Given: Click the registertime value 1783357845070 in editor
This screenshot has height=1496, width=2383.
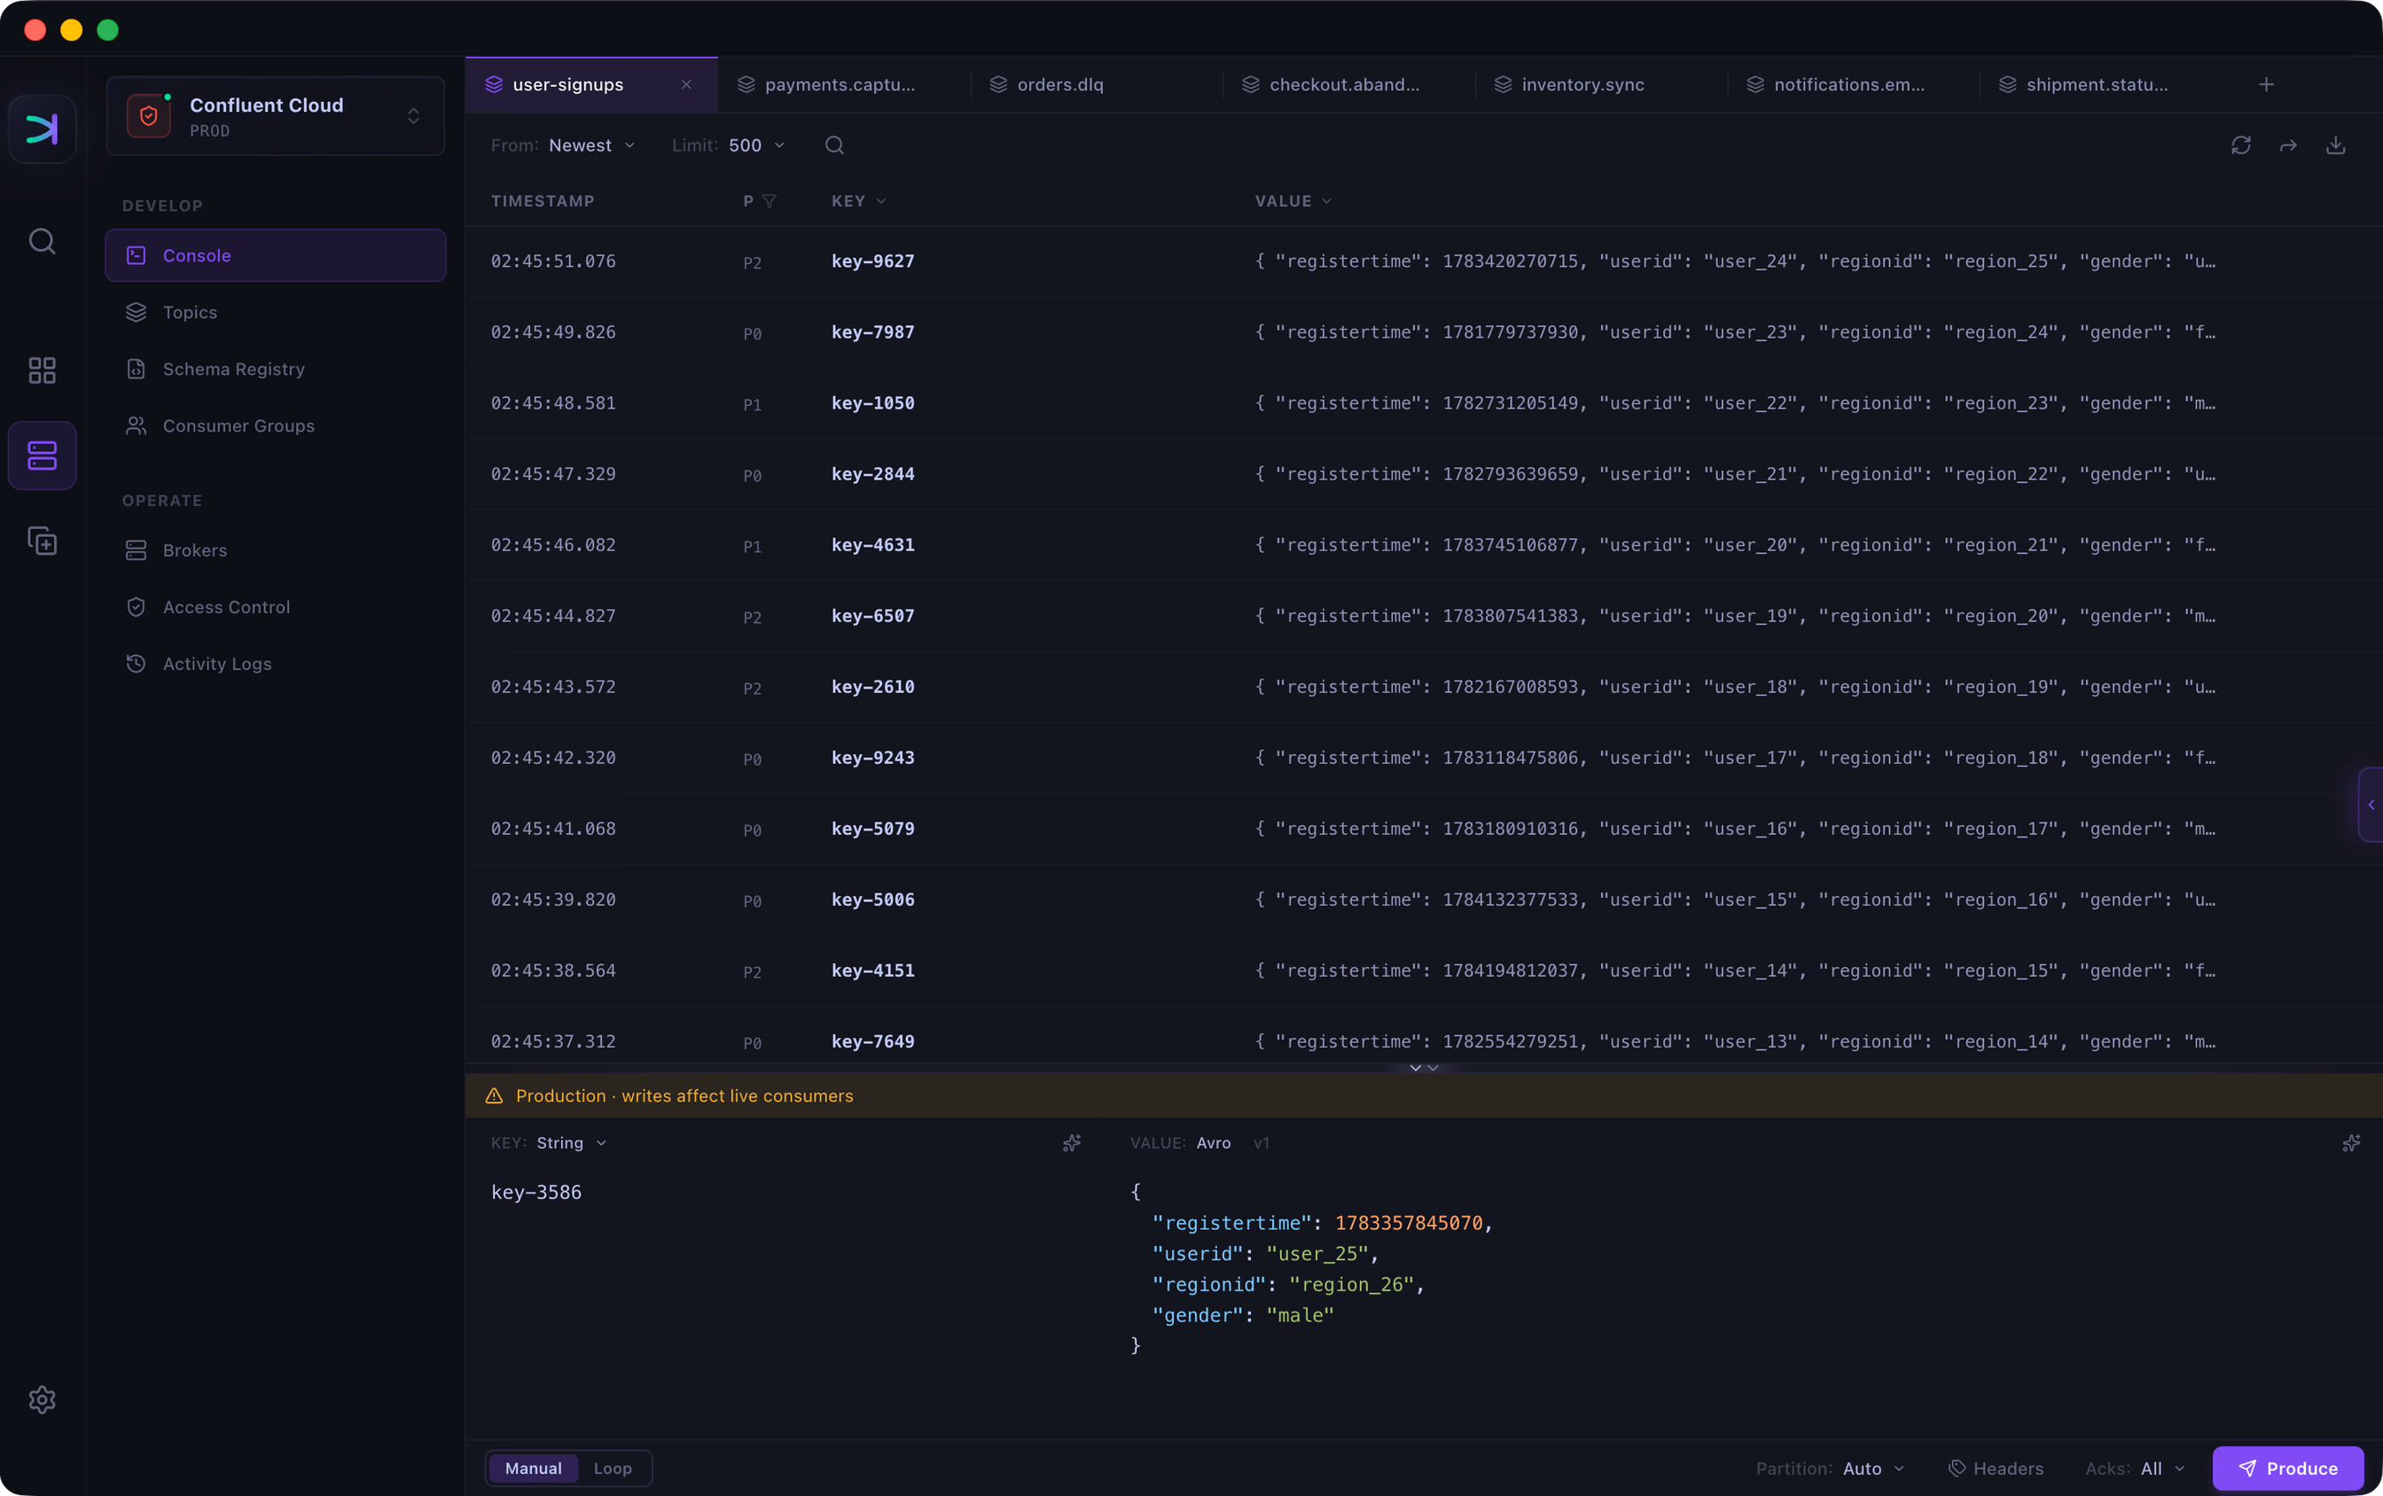Looking at the screenshot, I should [x=1408, y=1223].
